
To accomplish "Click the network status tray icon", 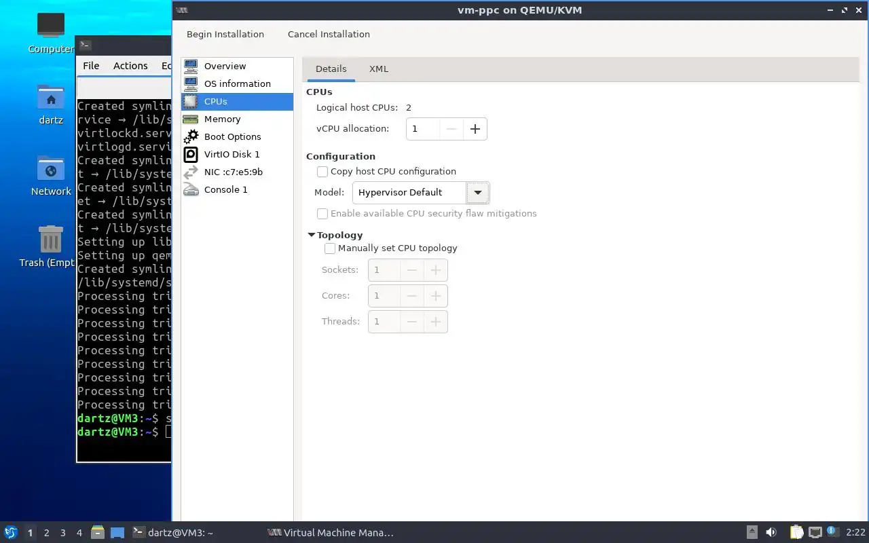I will click(815, 532).
